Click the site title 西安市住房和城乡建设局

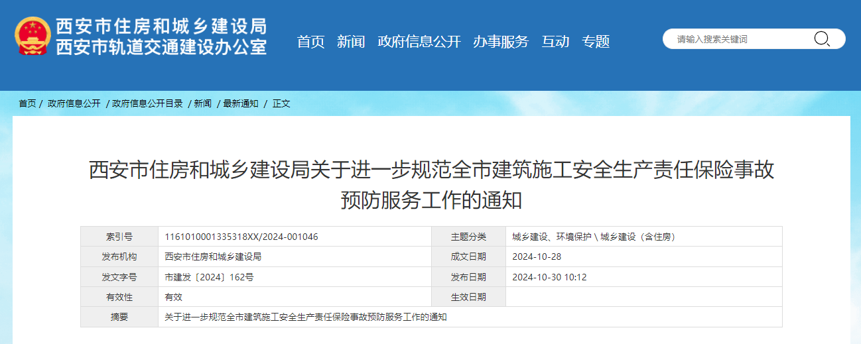[x=161, y=26]
